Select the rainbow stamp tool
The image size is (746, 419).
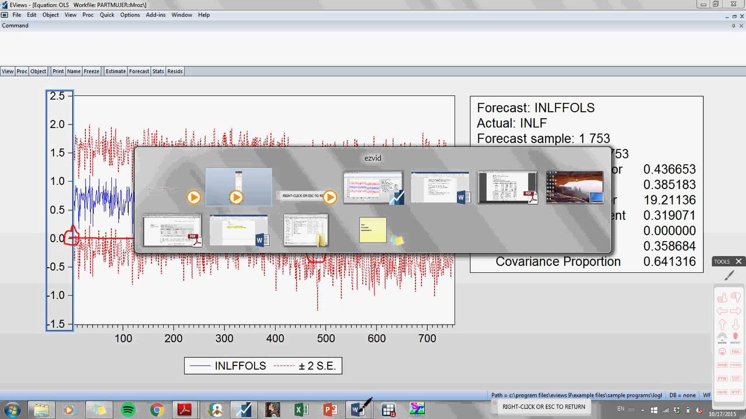point(722,338)
